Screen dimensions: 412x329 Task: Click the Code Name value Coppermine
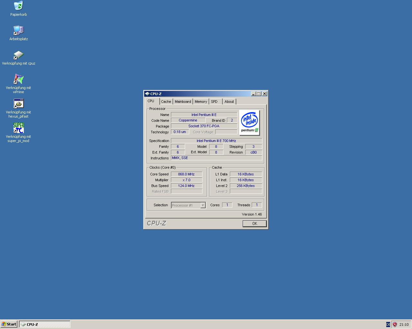[x=188, y=120]
